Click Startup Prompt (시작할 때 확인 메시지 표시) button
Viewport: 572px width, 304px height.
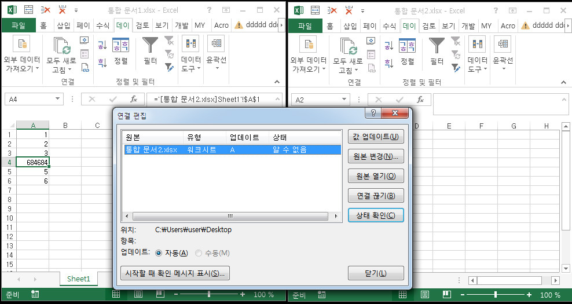pos(175,273)
